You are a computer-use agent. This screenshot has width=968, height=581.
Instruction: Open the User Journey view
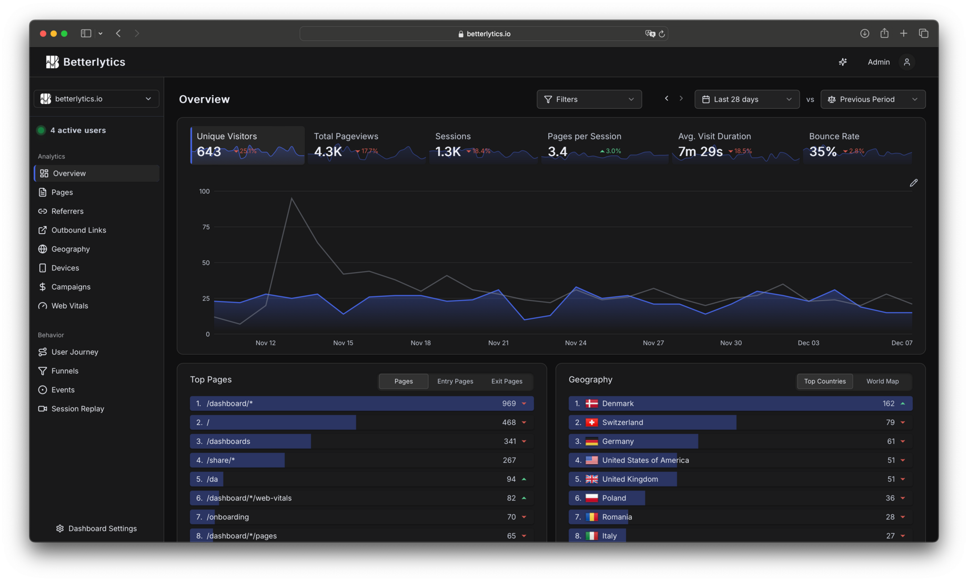(74, 351)
